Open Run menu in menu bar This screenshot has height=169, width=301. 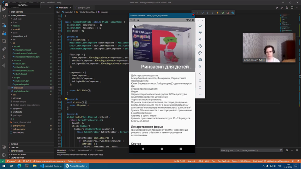click(42, 2)
